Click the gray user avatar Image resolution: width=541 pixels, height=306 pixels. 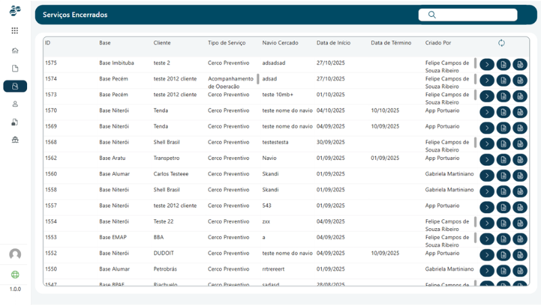click(x=15, y=254)
